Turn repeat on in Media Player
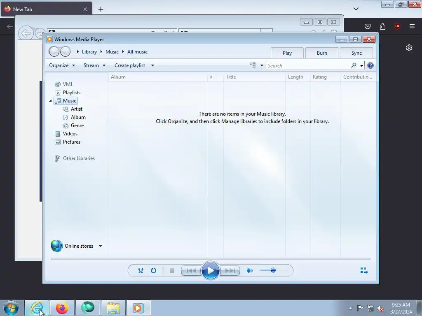Screen dimensions: 422x316 click(x=153, y=271)
